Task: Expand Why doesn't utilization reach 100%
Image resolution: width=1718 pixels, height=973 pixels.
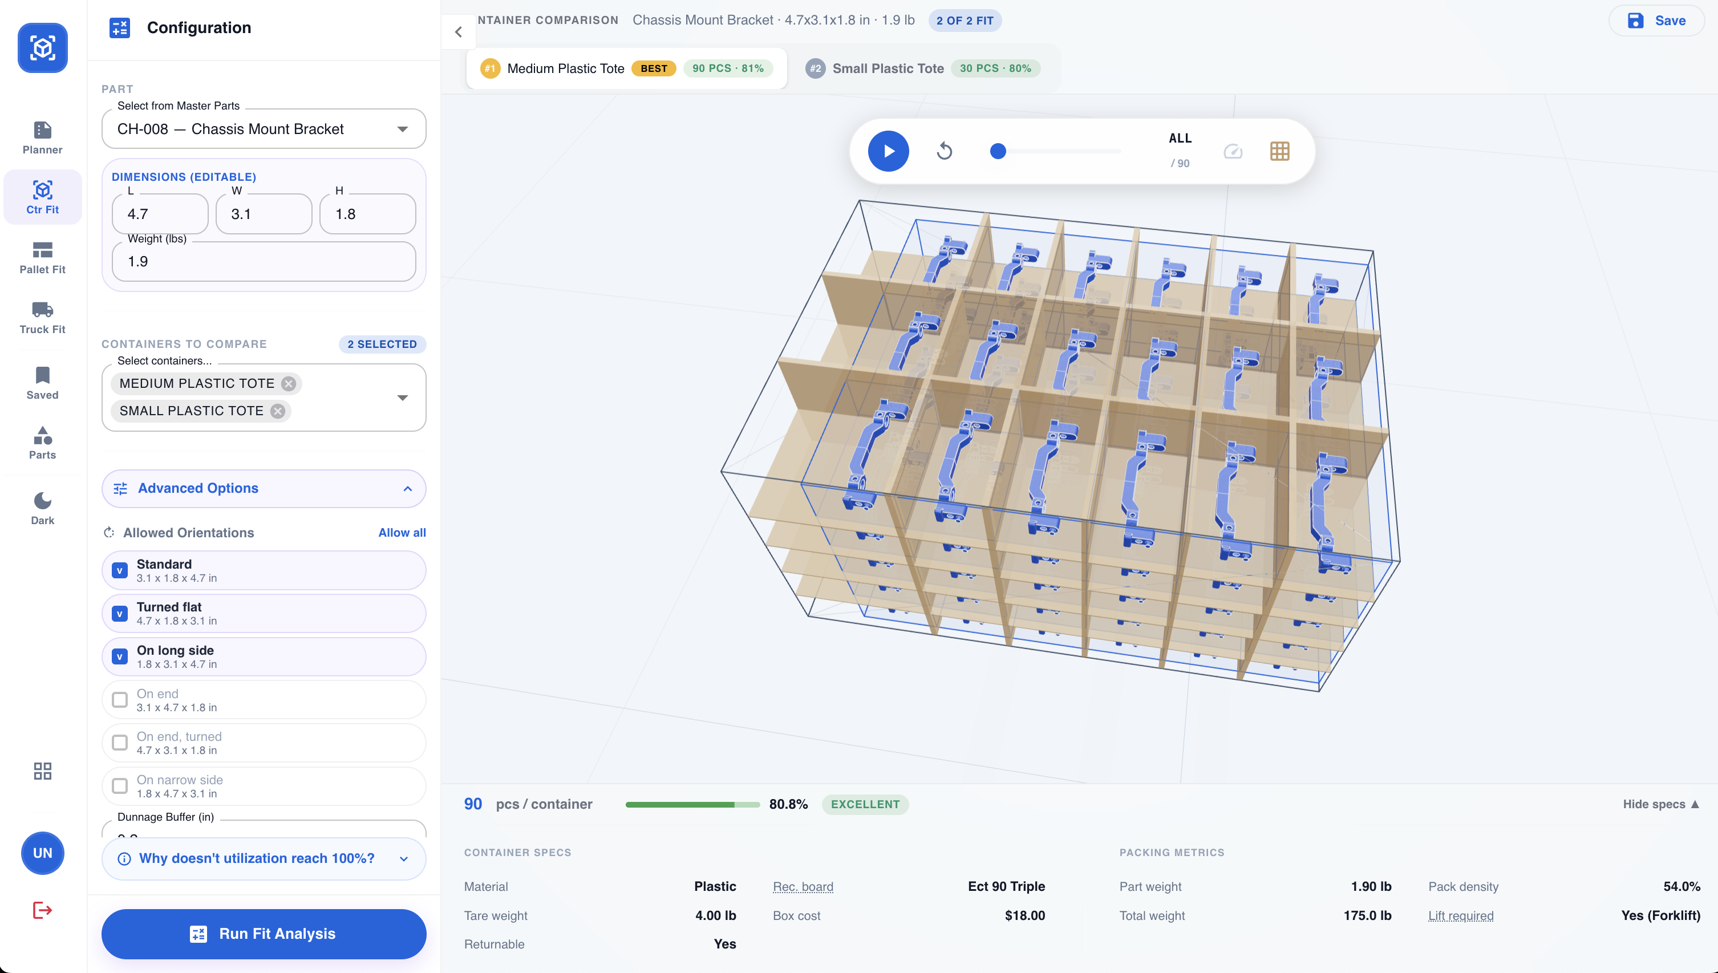Action: click(264, 859)
